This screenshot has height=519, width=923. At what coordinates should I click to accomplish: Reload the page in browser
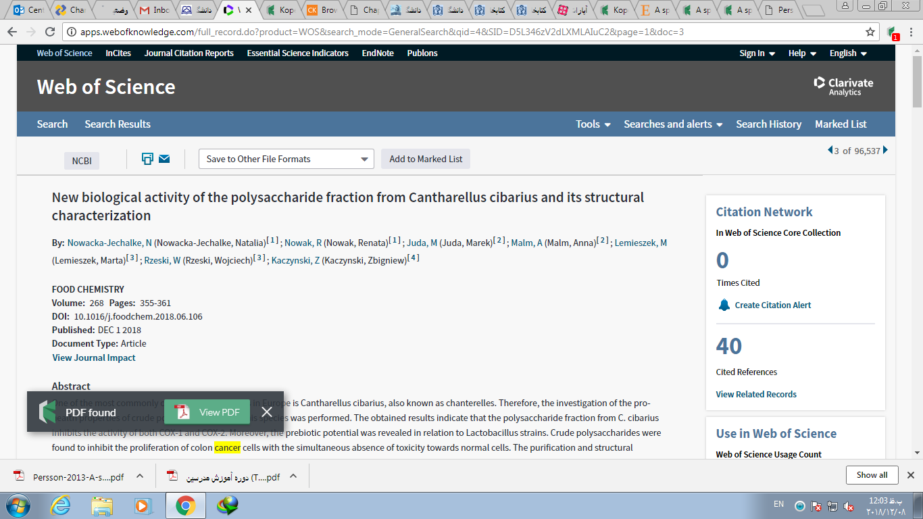49,32
